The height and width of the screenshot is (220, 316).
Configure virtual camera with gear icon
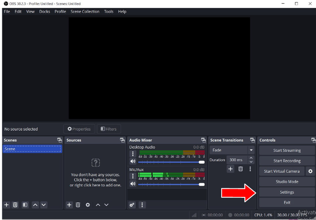[310, 171]
